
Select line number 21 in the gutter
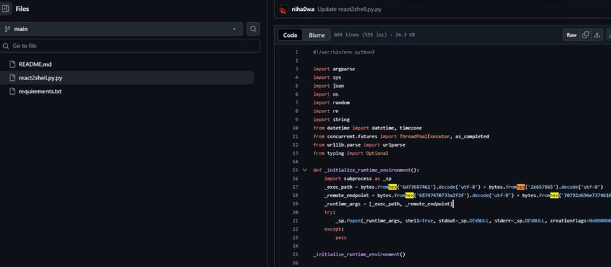tap(295, 221)
